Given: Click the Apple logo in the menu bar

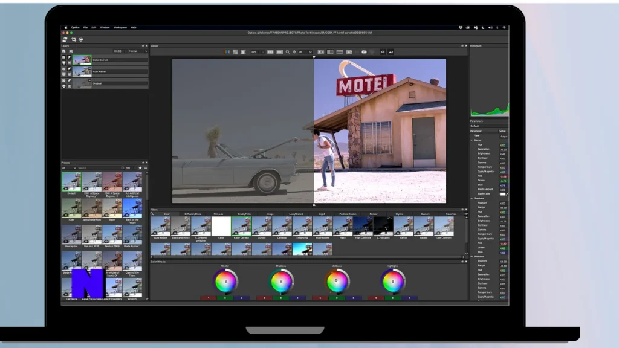Looking at the screenshot, I should tap(66, 28).
